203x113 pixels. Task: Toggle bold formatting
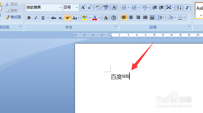[29, 18]
